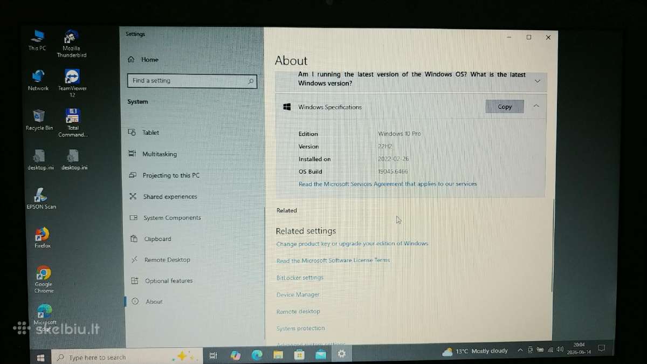Image resolution: width=647 pixels, height=364 pixels.
Task: Open Optional features page
Action: pyautogui.click(x=162, y=280)
